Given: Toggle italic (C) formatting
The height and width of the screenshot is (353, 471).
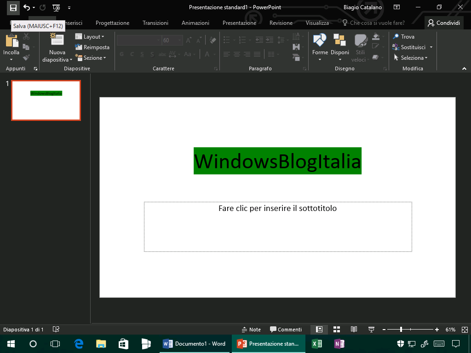Looking at the screenshot, I should 132,54.
